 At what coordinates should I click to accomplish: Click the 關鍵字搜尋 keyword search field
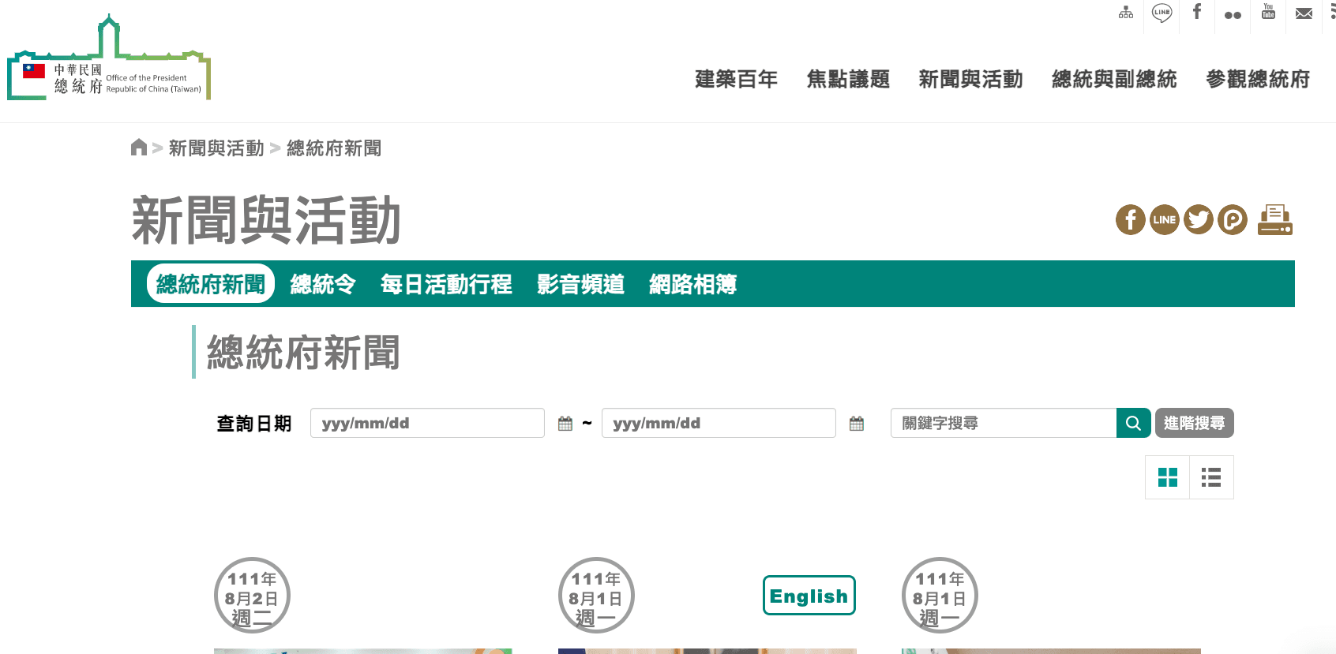[x=1003, y=424]
